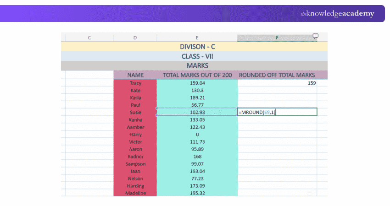
Task: Select the marks value 195.32
Action: [197, 193]
